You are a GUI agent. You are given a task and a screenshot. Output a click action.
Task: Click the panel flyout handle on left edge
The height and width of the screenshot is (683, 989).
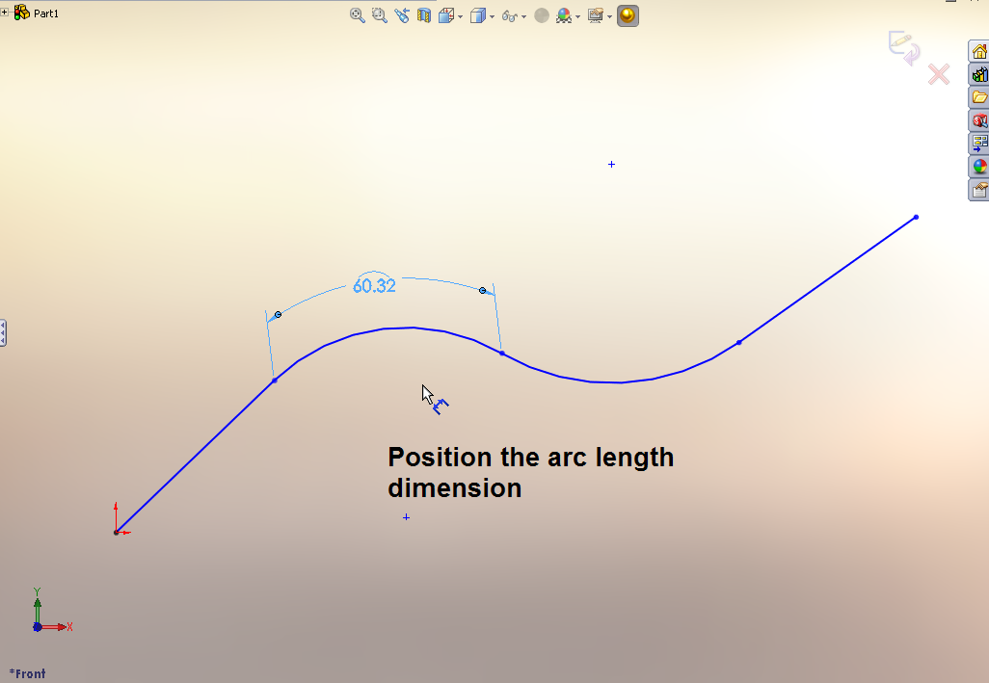tap(3, 332)
